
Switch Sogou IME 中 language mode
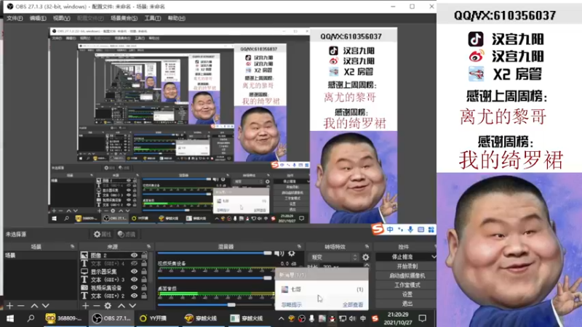pos(390,230)
